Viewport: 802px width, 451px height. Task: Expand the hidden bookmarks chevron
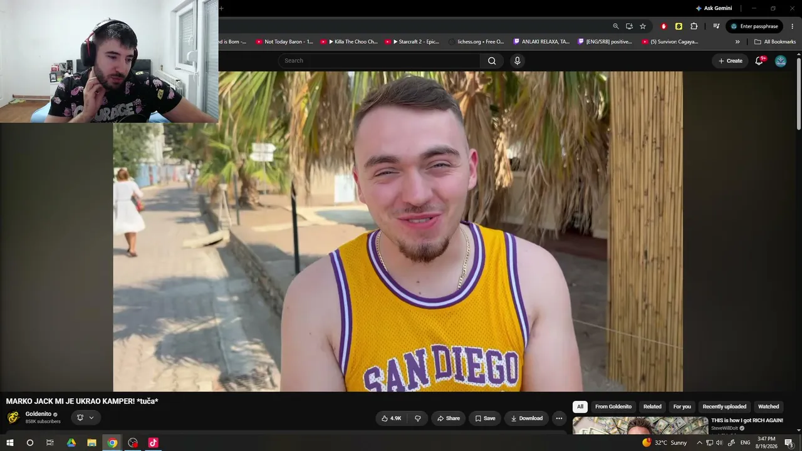click(x=737, y=42)
